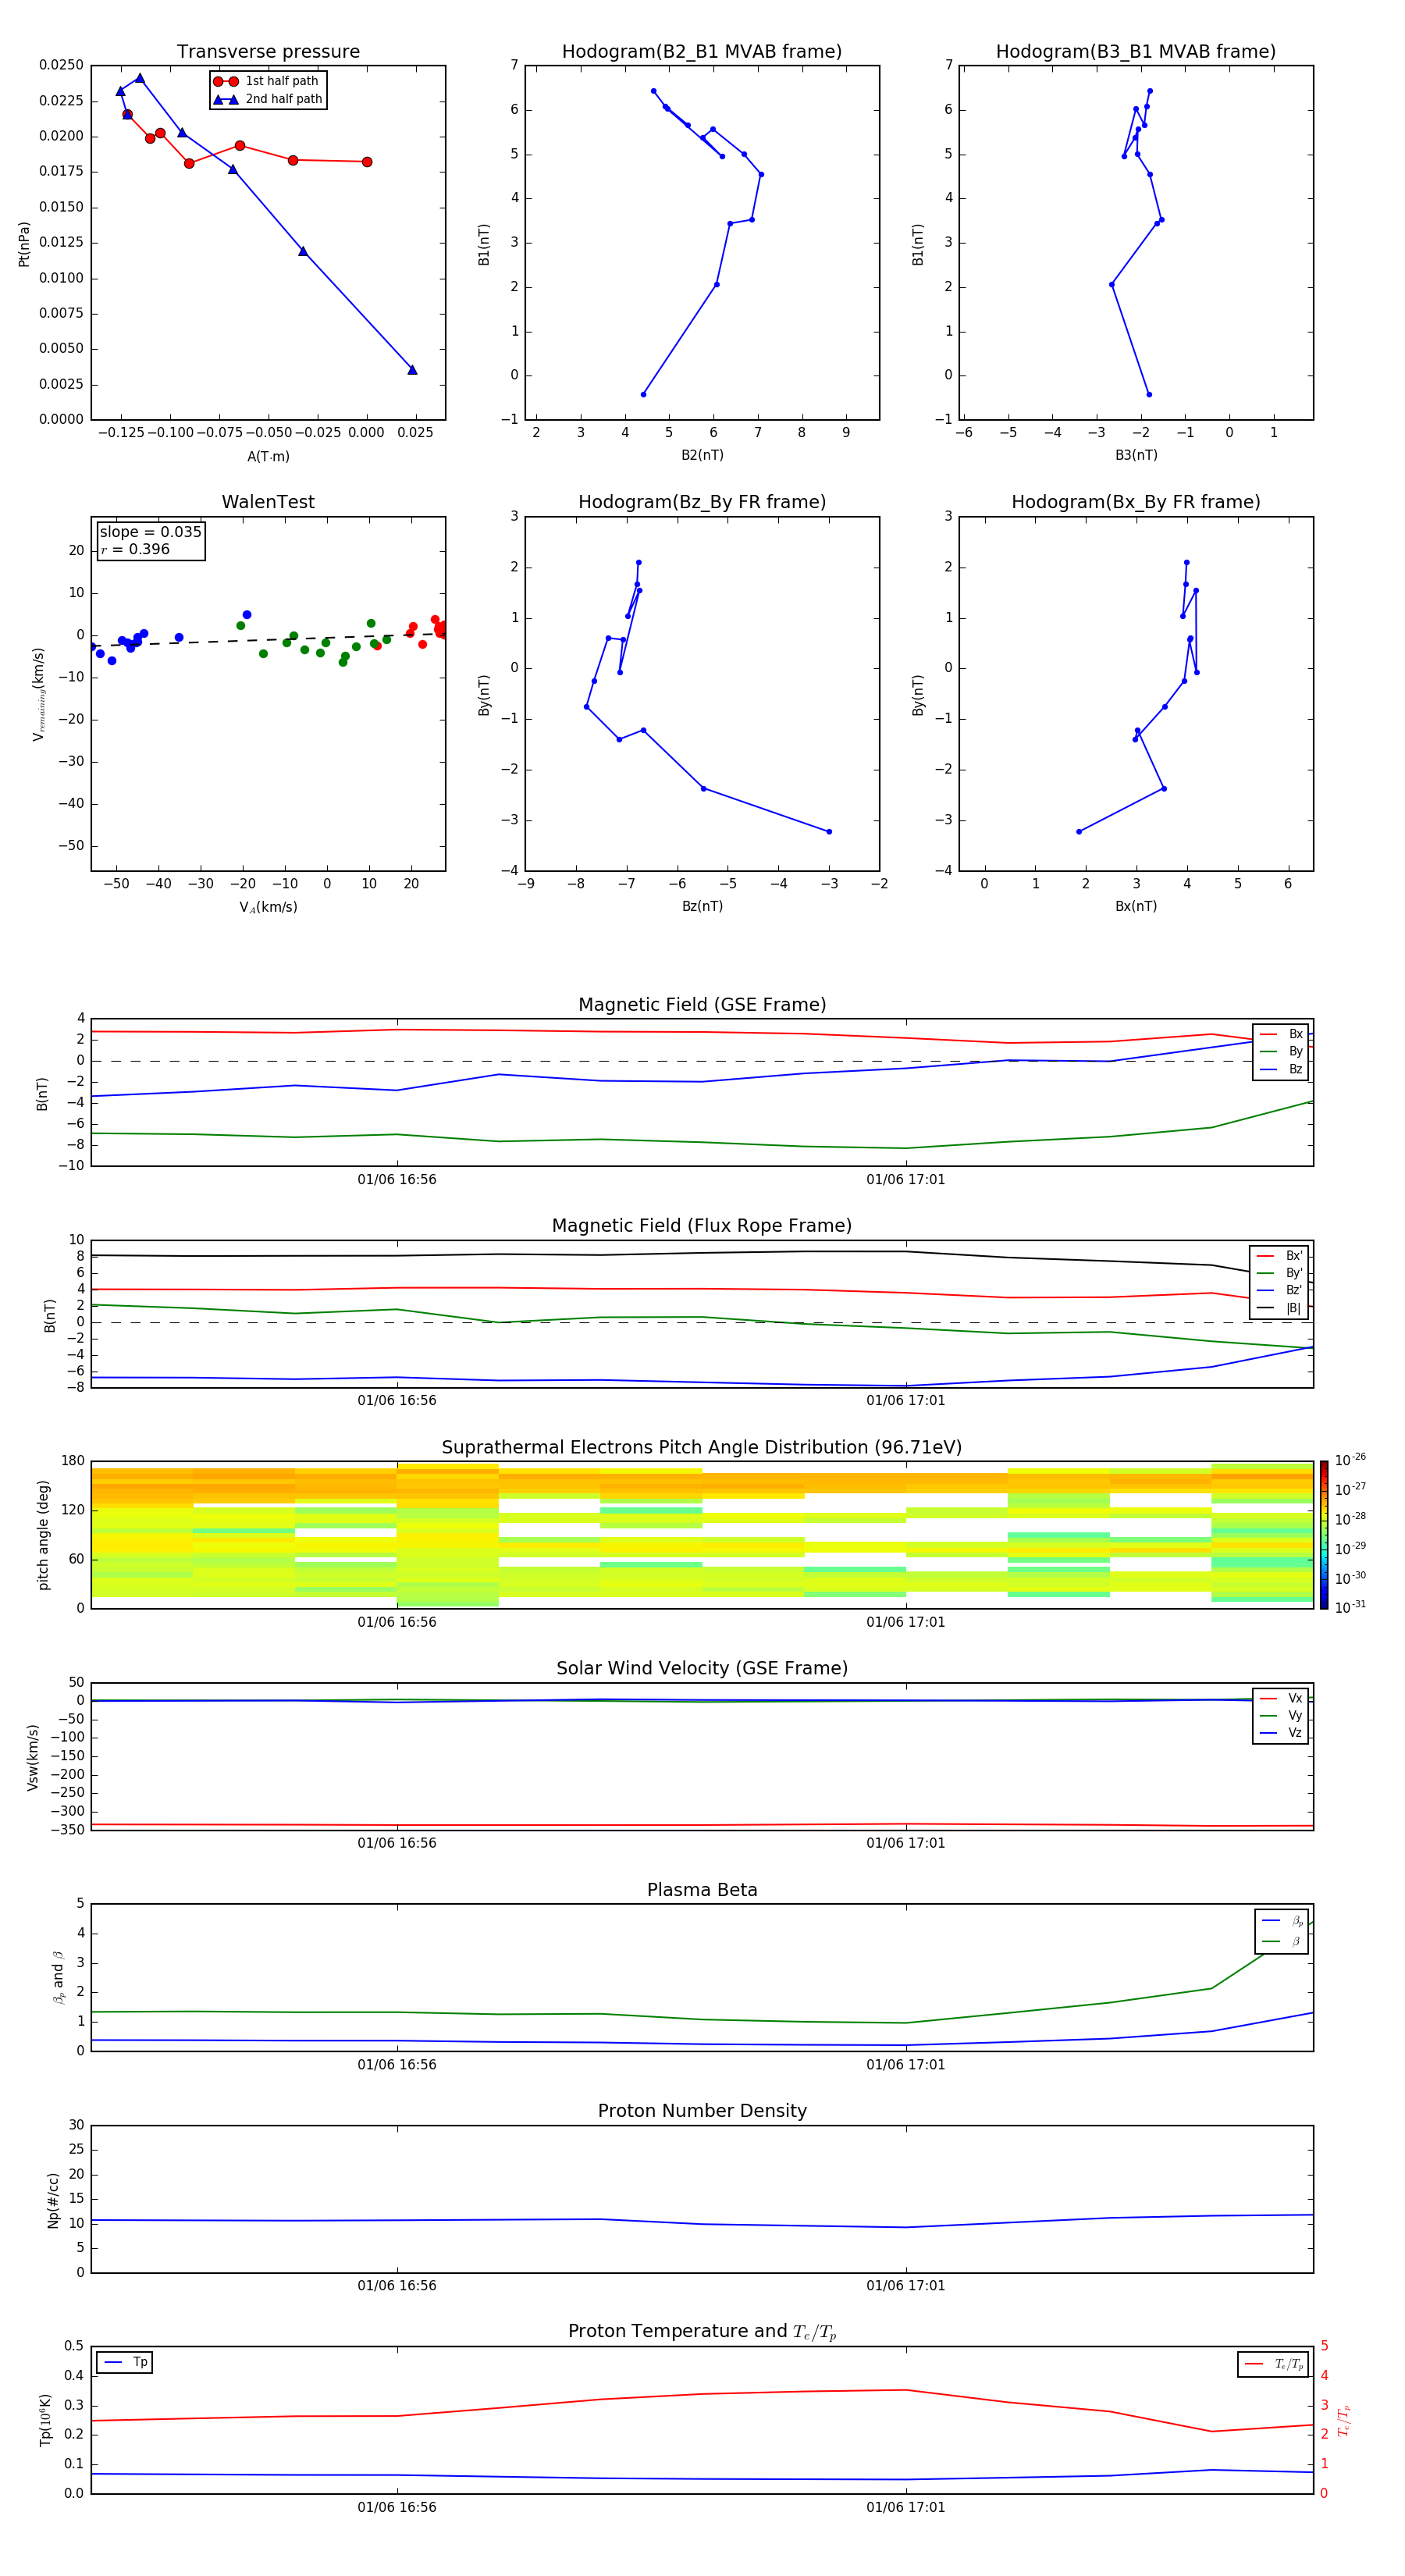Click the 'Pt(nPa)' y-axis label

pyautogui.click(x=24, y=244)
